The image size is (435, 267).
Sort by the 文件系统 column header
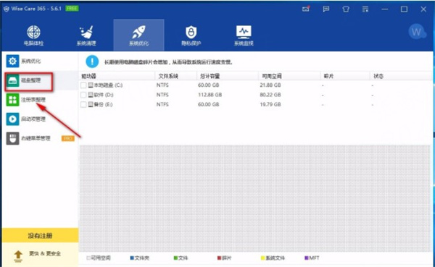(x=176, y=76)
